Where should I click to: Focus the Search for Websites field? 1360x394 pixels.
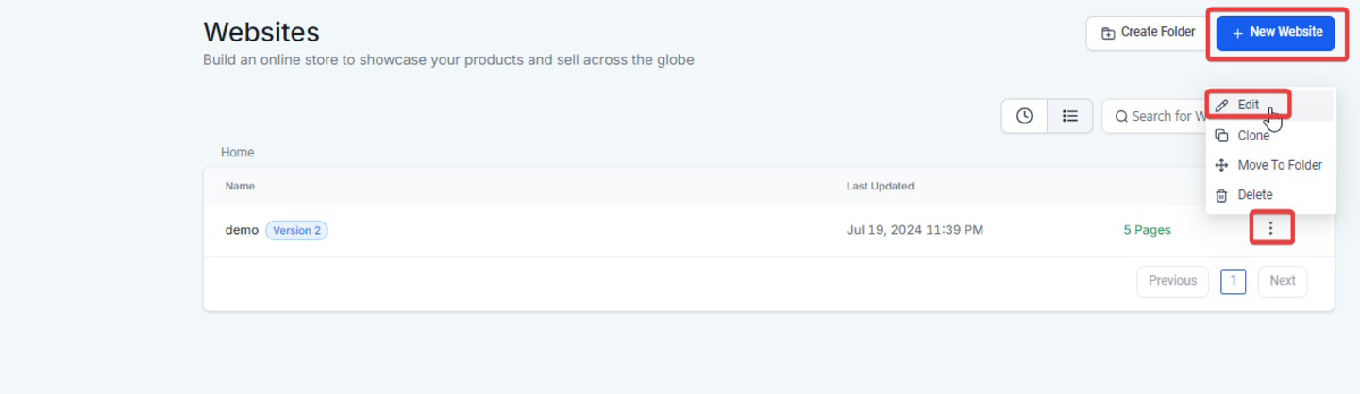point(1154,116)
